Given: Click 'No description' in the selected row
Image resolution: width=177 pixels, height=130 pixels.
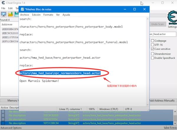Looking at the screenshot, I should pos(17,123).
